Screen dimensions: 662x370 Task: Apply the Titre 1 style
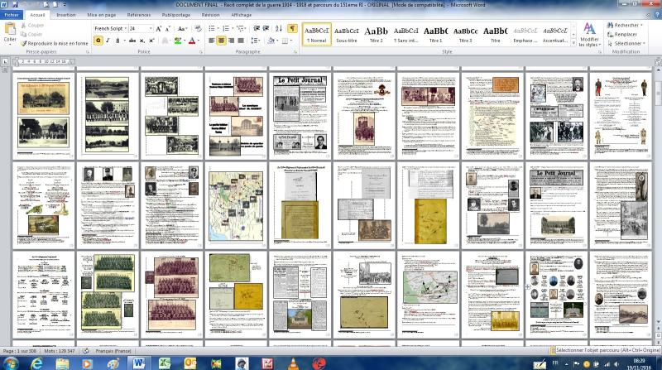click(436, 35)
